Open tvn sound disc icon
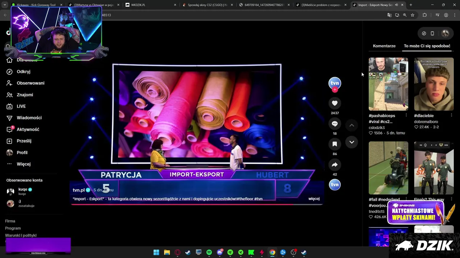This screenshot has height=258, width=460. 335,185
